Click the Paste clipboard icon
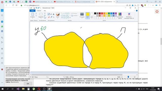The width and height of the screenshot is (162, 91). point(33,14)
